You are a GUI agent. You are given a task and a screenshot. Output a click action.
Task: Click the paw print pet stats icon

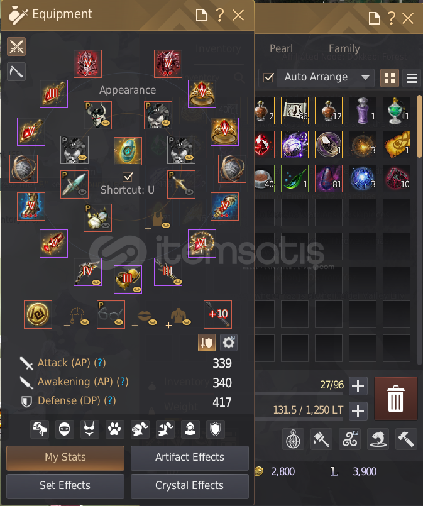click(114, 429)
